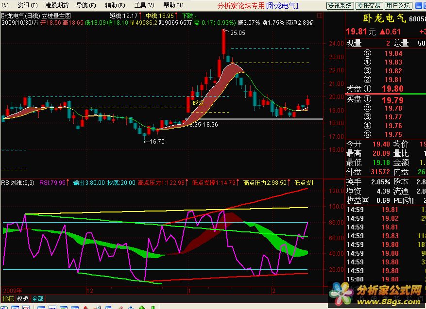This screenshot has width=426, height=309.
Task: Click the 净资 4.39 value
Action: click(x=383, y=191)
